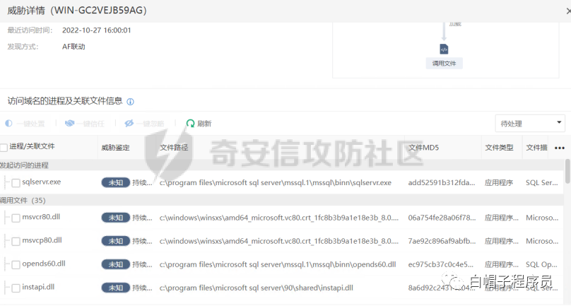The height and width of the screenshot is (306, 571).
Task: Click the 调用文件 code file icon in the diagram
Action: click(x=444, y=49)
